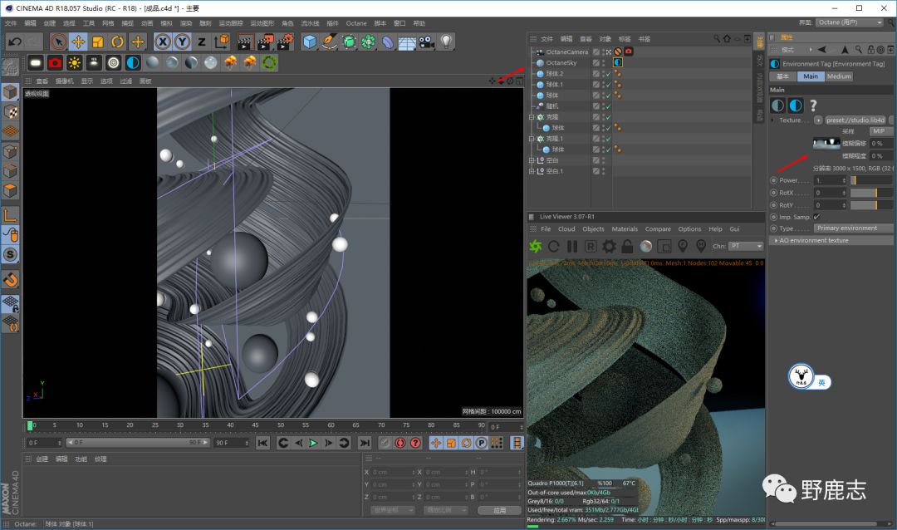Toggle Y axis lock in toolbar
The image size is (897, 530).
coord(182,42)
